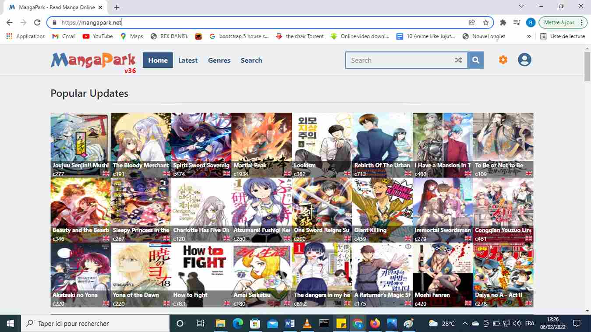The width and height of the screenshot is (591, 332).
Task: Open chapter c382 of Lookism
Action: (x=300, y=174)
